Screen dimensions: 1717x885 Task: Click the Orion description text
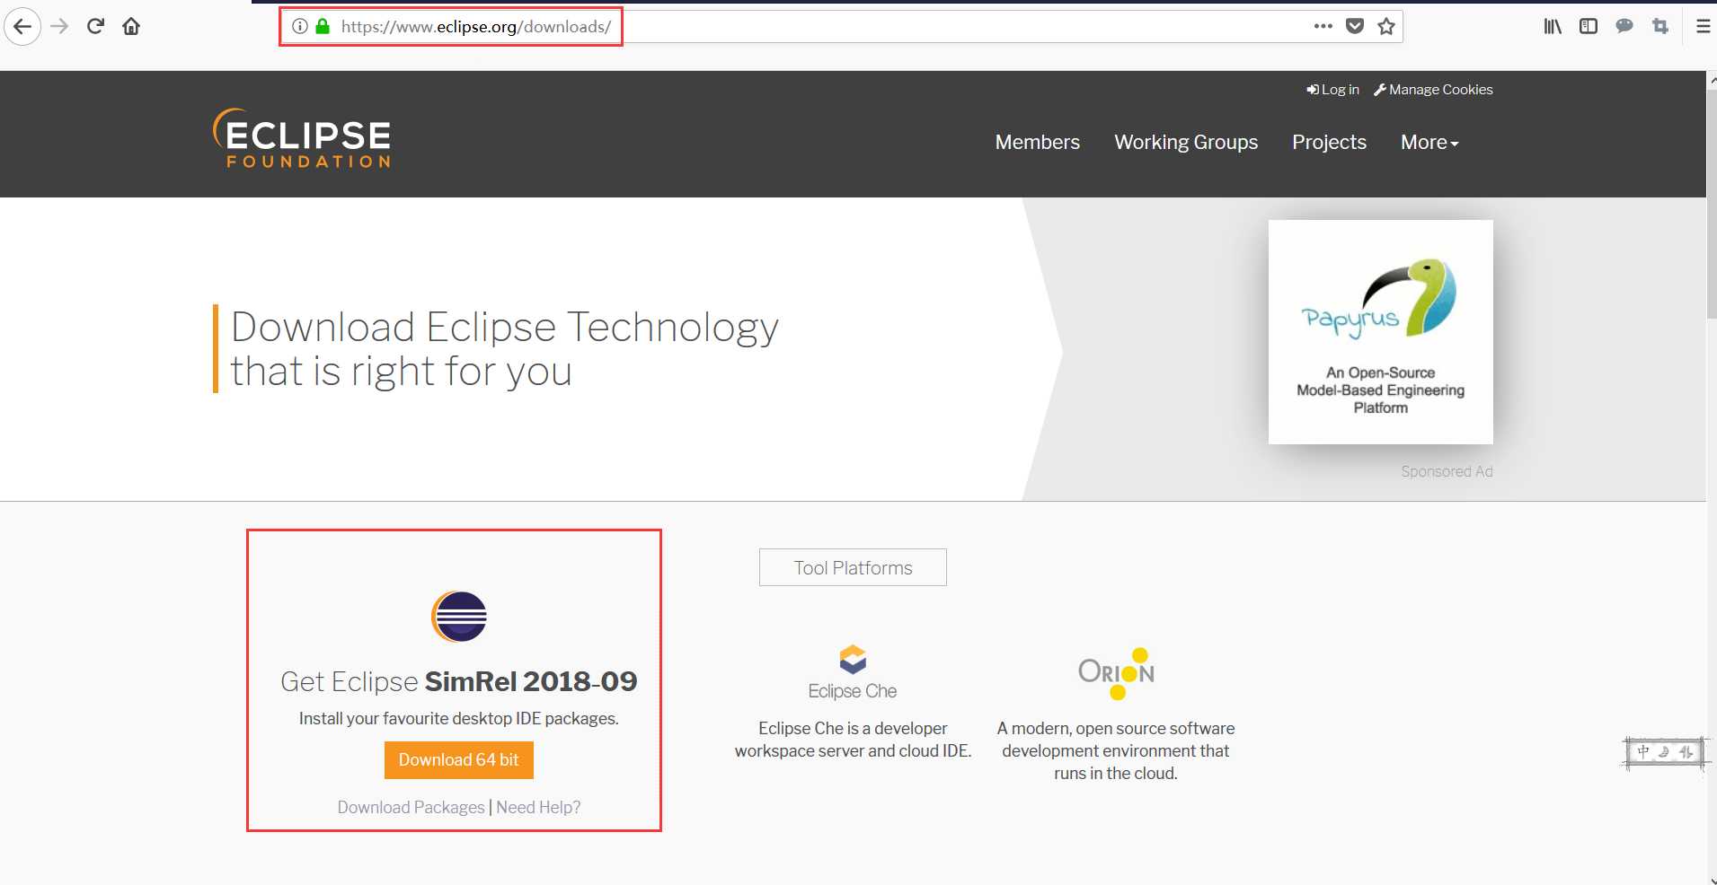pyautogui.click(x=1116, y=750)
